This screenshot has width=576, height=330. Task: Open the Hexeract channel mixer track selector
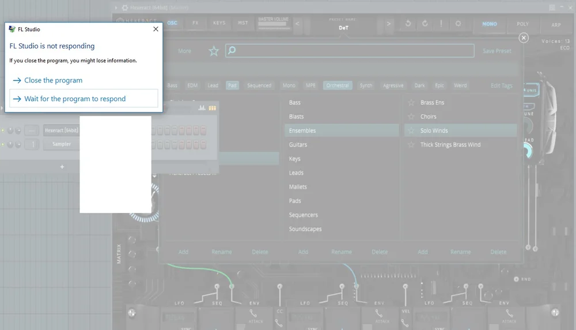32,130
